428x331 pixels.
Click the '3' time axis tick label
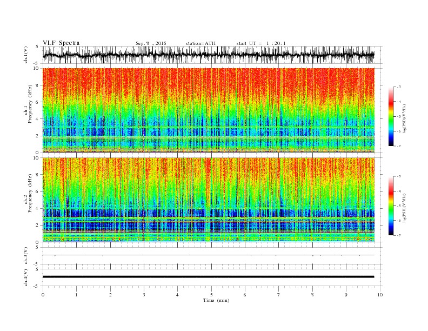click(144, 295)
